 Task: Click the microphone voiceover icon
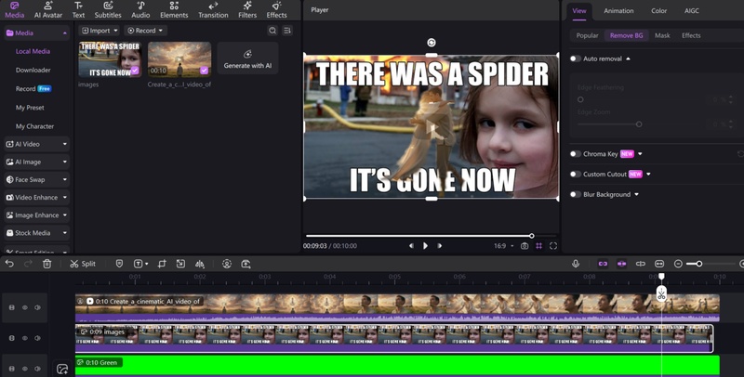576,264
